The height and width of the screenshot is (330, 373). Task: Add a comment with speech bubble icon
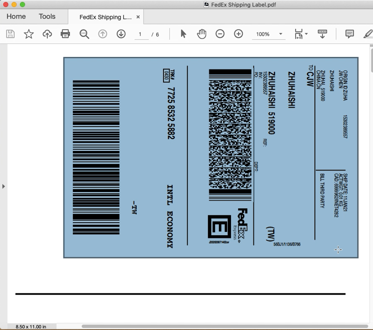click(x=349, y=34)
